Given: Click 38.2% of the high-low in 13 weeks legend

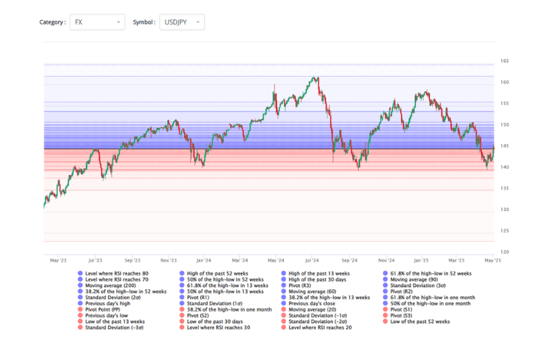Looking at the screenshot, I should pyautogui.click(x=325, y=298).
